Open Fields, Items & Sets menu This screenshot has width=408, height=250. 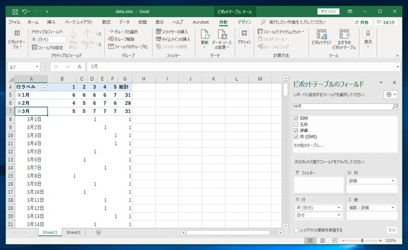pyautogui.click(x=280, y=32)
